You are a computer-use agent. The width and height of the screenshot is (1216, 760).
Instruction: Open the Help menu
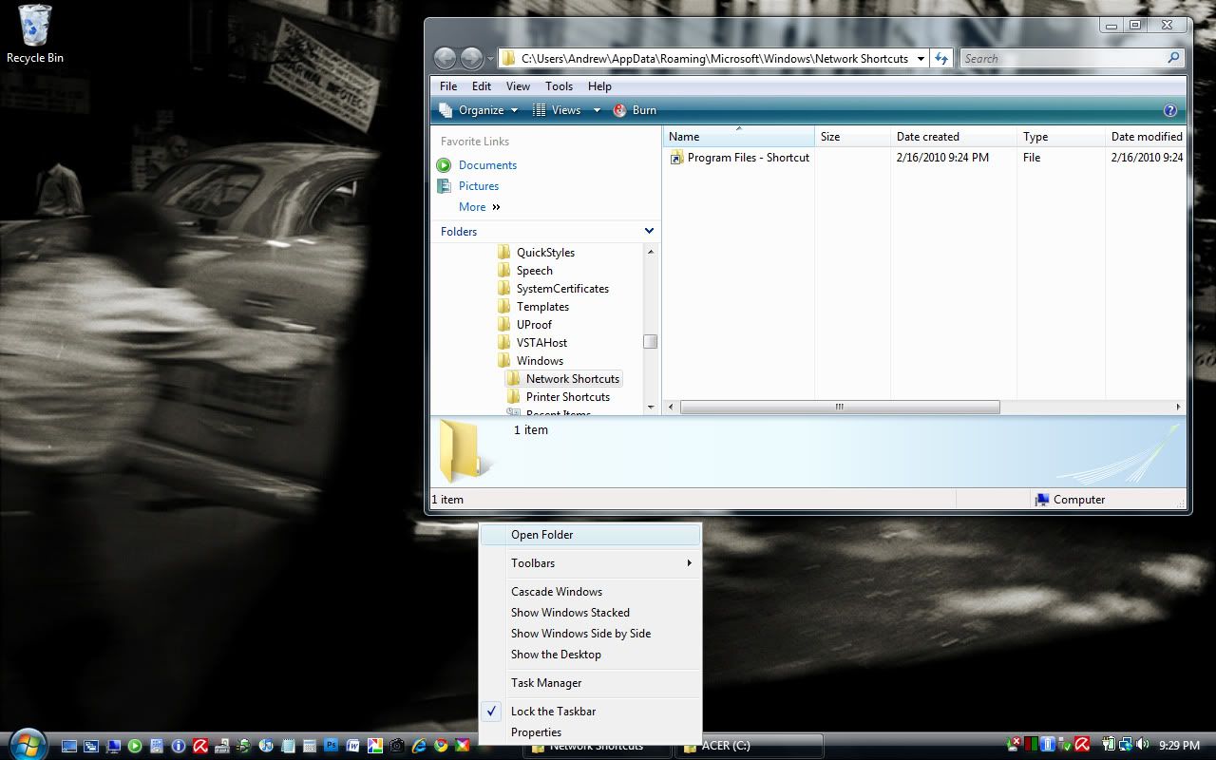pos(599,86)
